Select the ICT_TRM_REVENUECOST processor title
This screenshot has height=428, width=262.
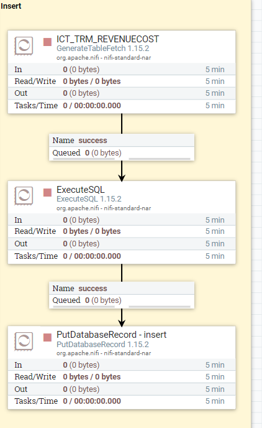pyautogui.click(x=107, y=39)
